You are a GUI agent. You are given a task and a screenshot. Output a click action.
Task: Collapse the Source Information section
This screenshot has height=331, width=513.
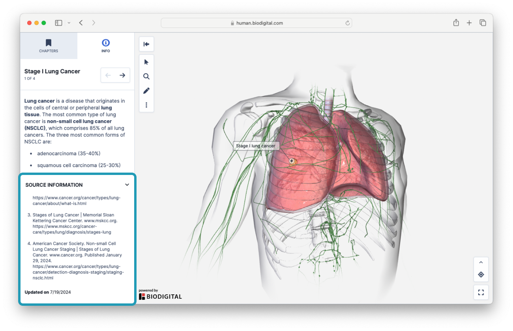[x=127, y=185]
